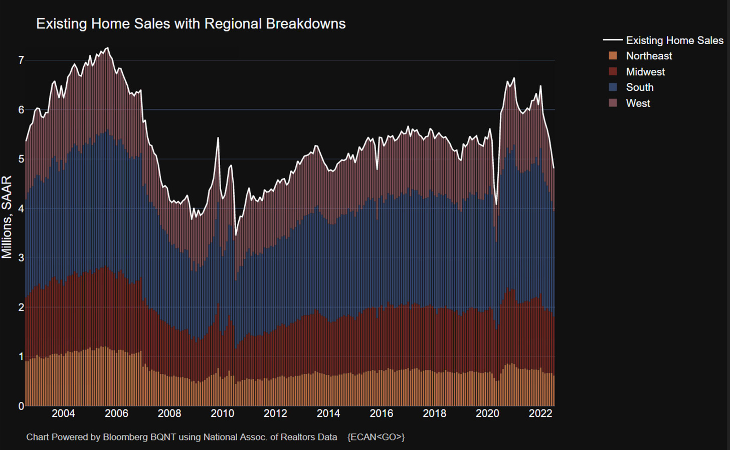This screenshot has width=730, height=450.
Task: Click the y-axis tick label 3
Action: coord(21,258)
